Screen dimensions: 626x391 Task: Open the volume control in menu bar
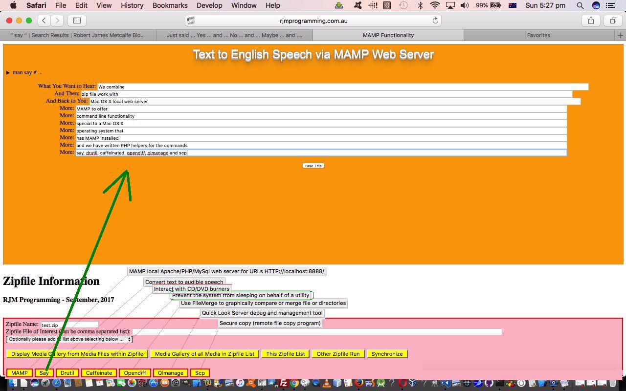coord(464,5)
